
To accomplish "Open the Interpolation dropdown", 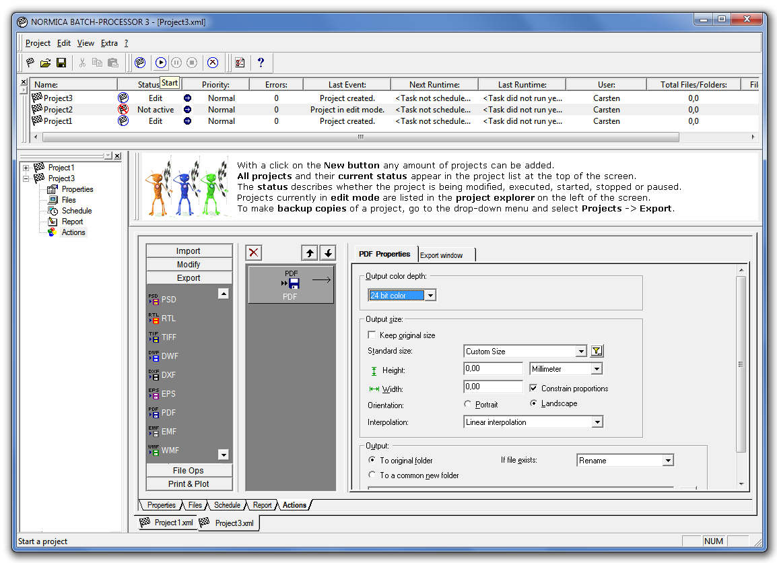I will click(597, 422).
